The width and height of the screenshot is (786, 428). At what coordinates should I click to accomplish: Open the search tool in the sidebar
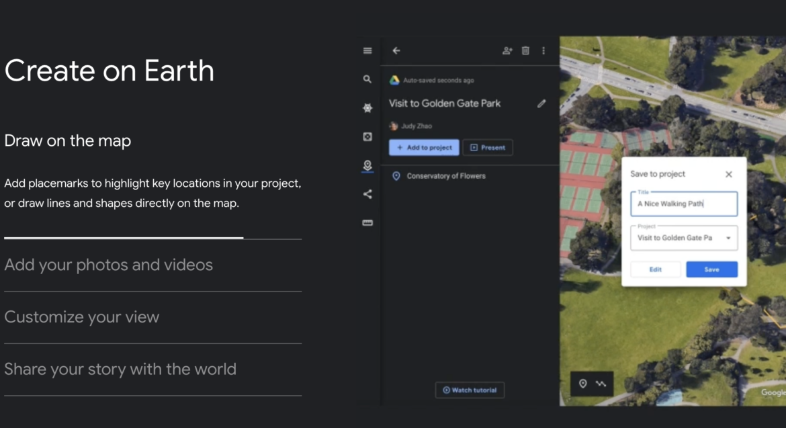point(367,79)
